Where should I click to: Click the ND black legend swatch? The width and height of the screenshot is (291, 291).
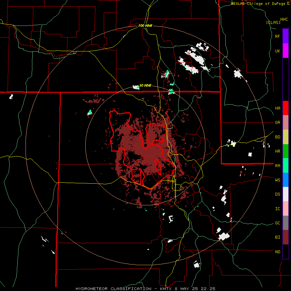coord(286,252)
